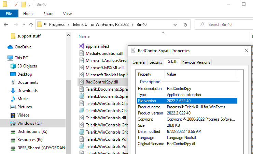Click the MediaFoundation.dll file icon

[x=82, y=53]
